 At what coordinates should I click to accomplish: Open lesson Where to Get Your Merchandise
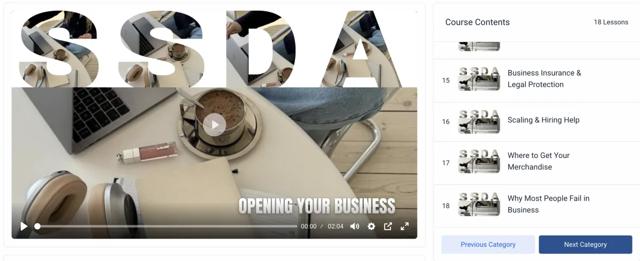tap(539, 161)
